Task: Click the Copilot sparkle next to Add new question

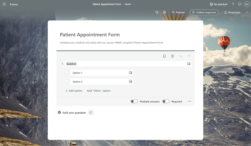Action: coord(91,112)
